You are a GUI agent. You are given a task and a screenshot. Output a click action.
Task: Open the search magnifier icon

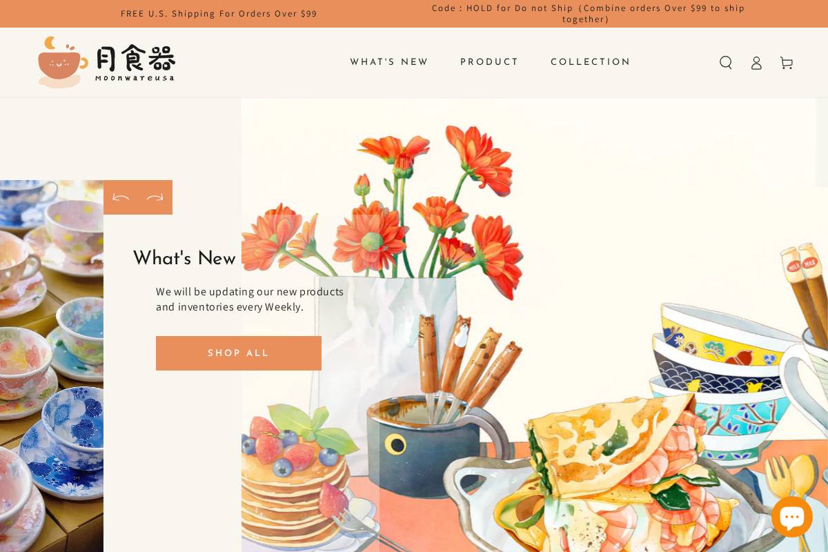click(726, 63)
